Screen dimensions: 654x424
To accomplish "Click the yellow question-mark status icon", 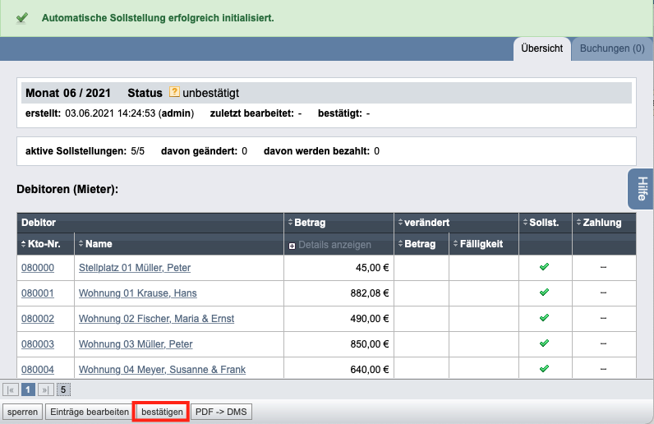I will tap(174, 92).
